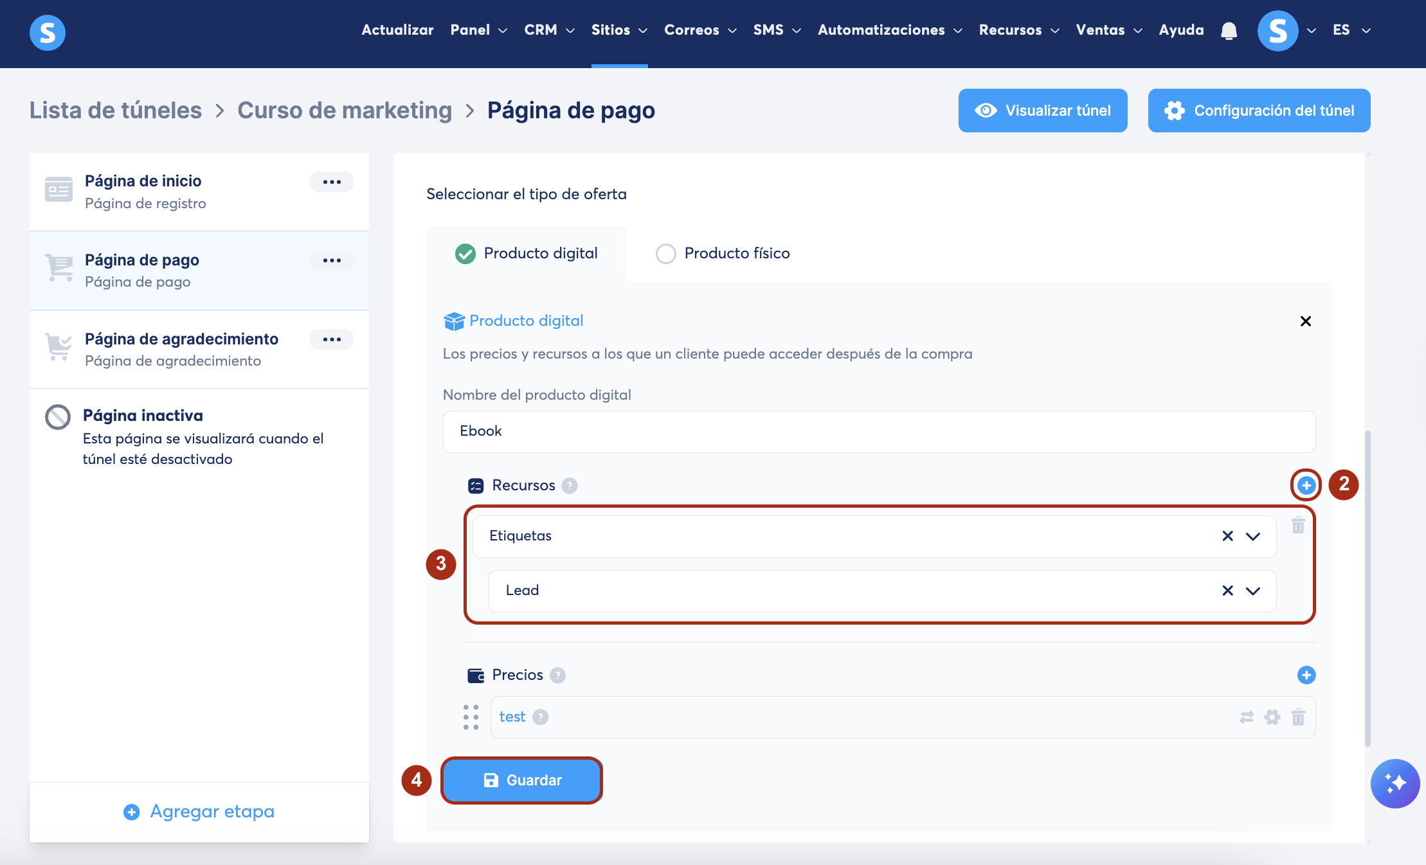Open settings gear for test price
This screenshot has height=865, width=1426.
[x=1272, y=717]
